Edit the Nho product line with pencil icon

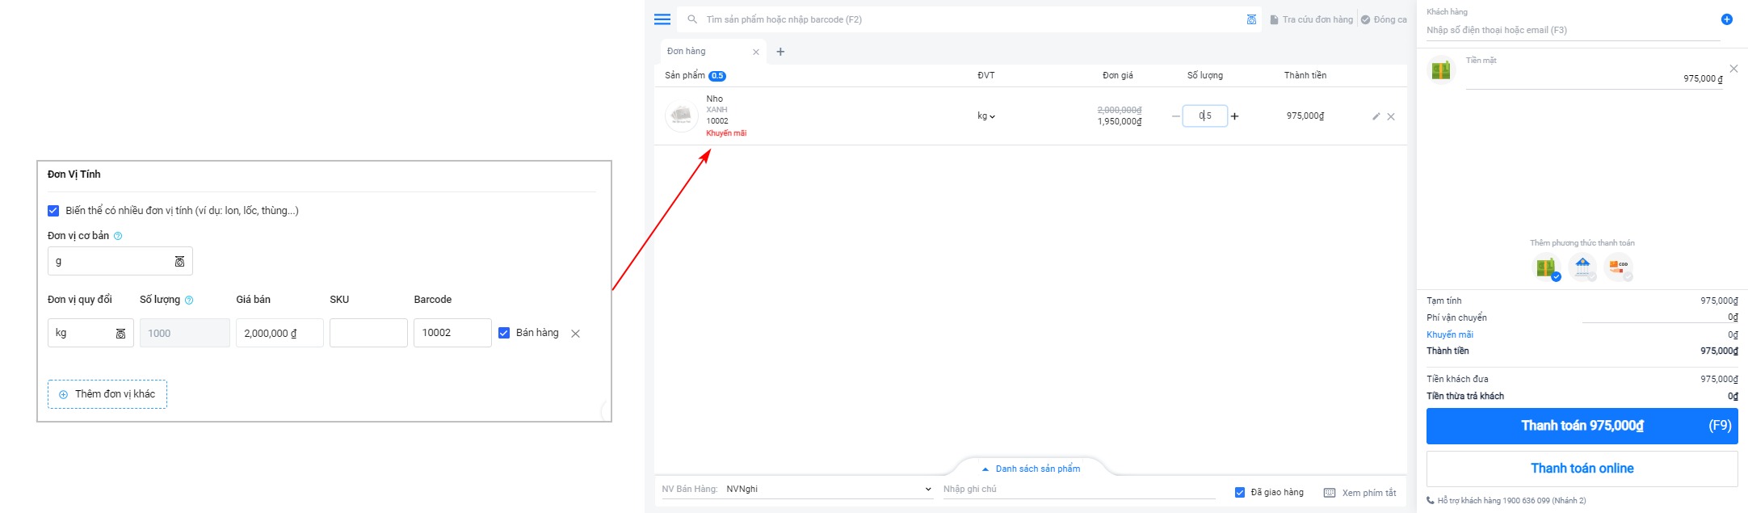[1376, 116]
